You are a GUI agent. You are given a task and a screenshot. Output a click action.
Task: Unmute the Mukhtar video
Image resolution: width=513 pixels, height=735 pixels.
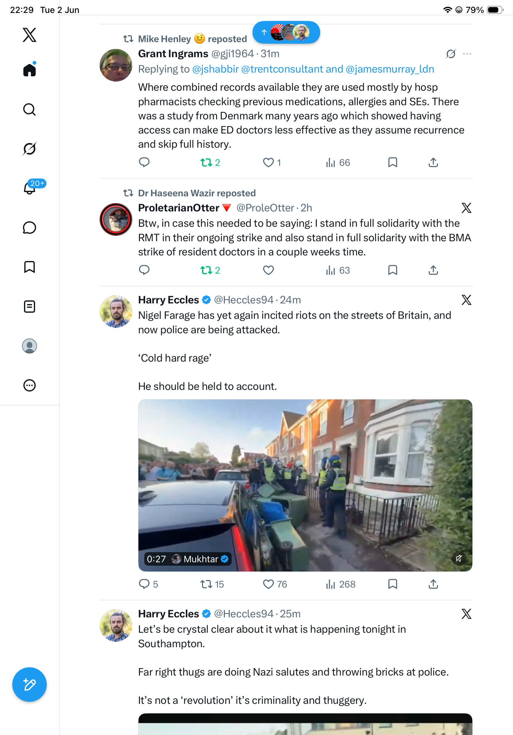(x=459, y=558)
